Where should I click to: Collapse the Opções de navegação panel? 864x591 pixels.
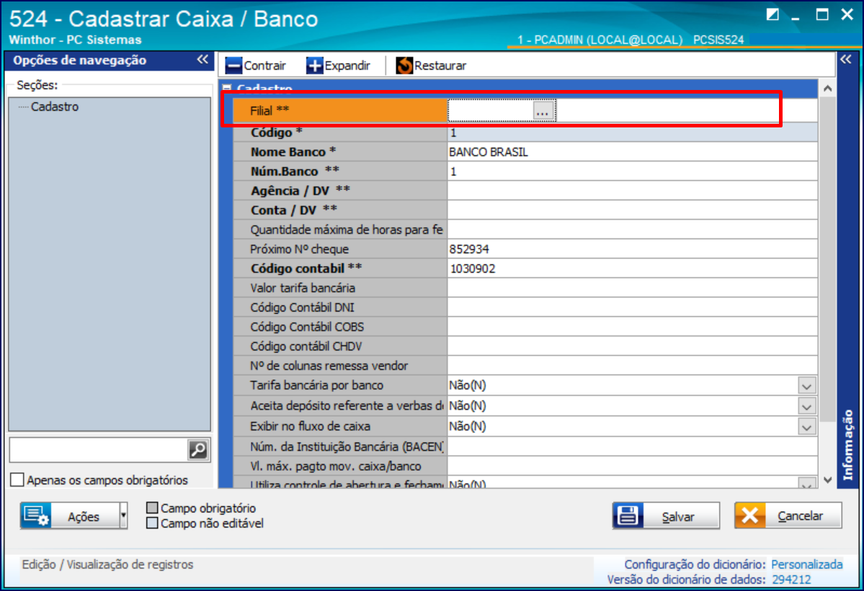(x=202, y=60)
